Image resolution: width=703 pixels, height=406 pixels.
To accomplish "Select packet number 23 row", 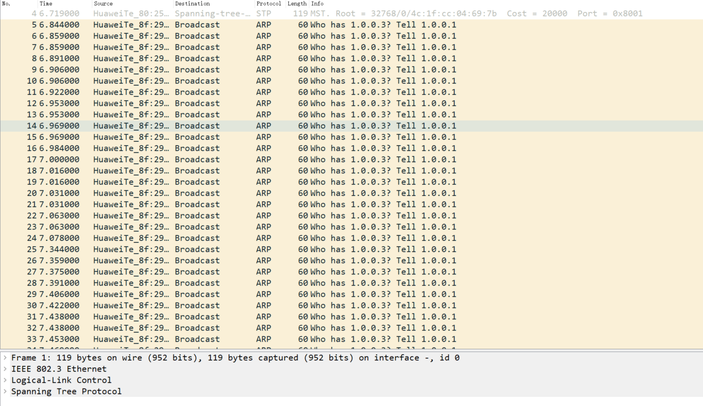I will [351, 226].
